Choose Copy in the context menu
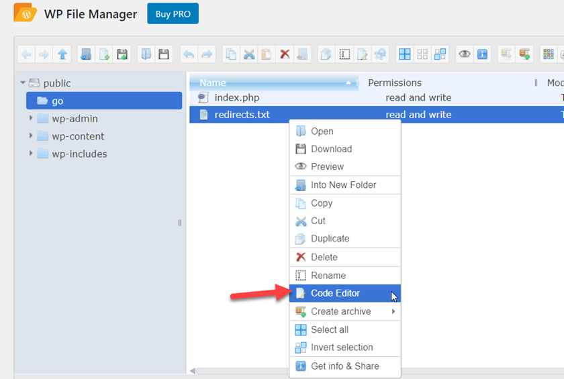The height and width of the screenshot is (379, 564). coord(345,203)
